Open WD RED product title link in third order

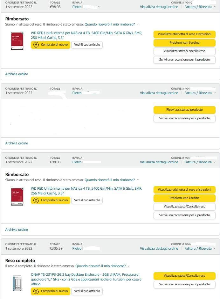click(86, 191)
